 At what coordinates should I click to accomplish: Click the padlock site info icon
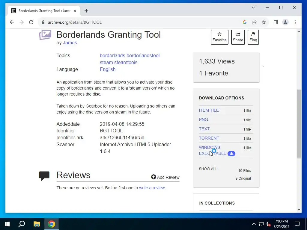click(x=43, y=22)
